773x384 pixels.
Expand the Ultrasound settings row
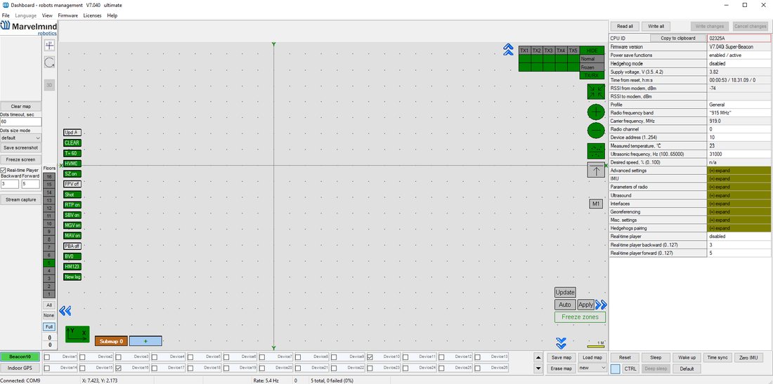tap(738, 195)
